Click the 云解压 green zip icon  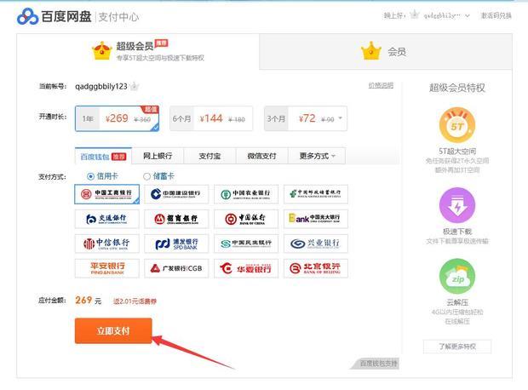click(x=457, y=276)
